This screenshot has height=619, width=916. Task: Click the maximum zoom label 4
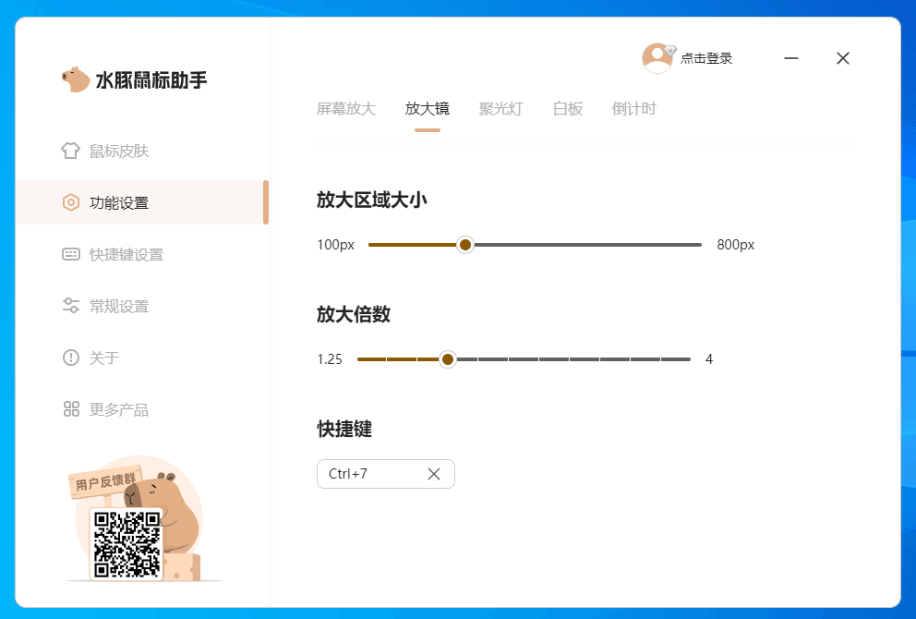point(709,359)
